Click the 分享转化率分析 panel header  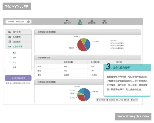point(88,58)
